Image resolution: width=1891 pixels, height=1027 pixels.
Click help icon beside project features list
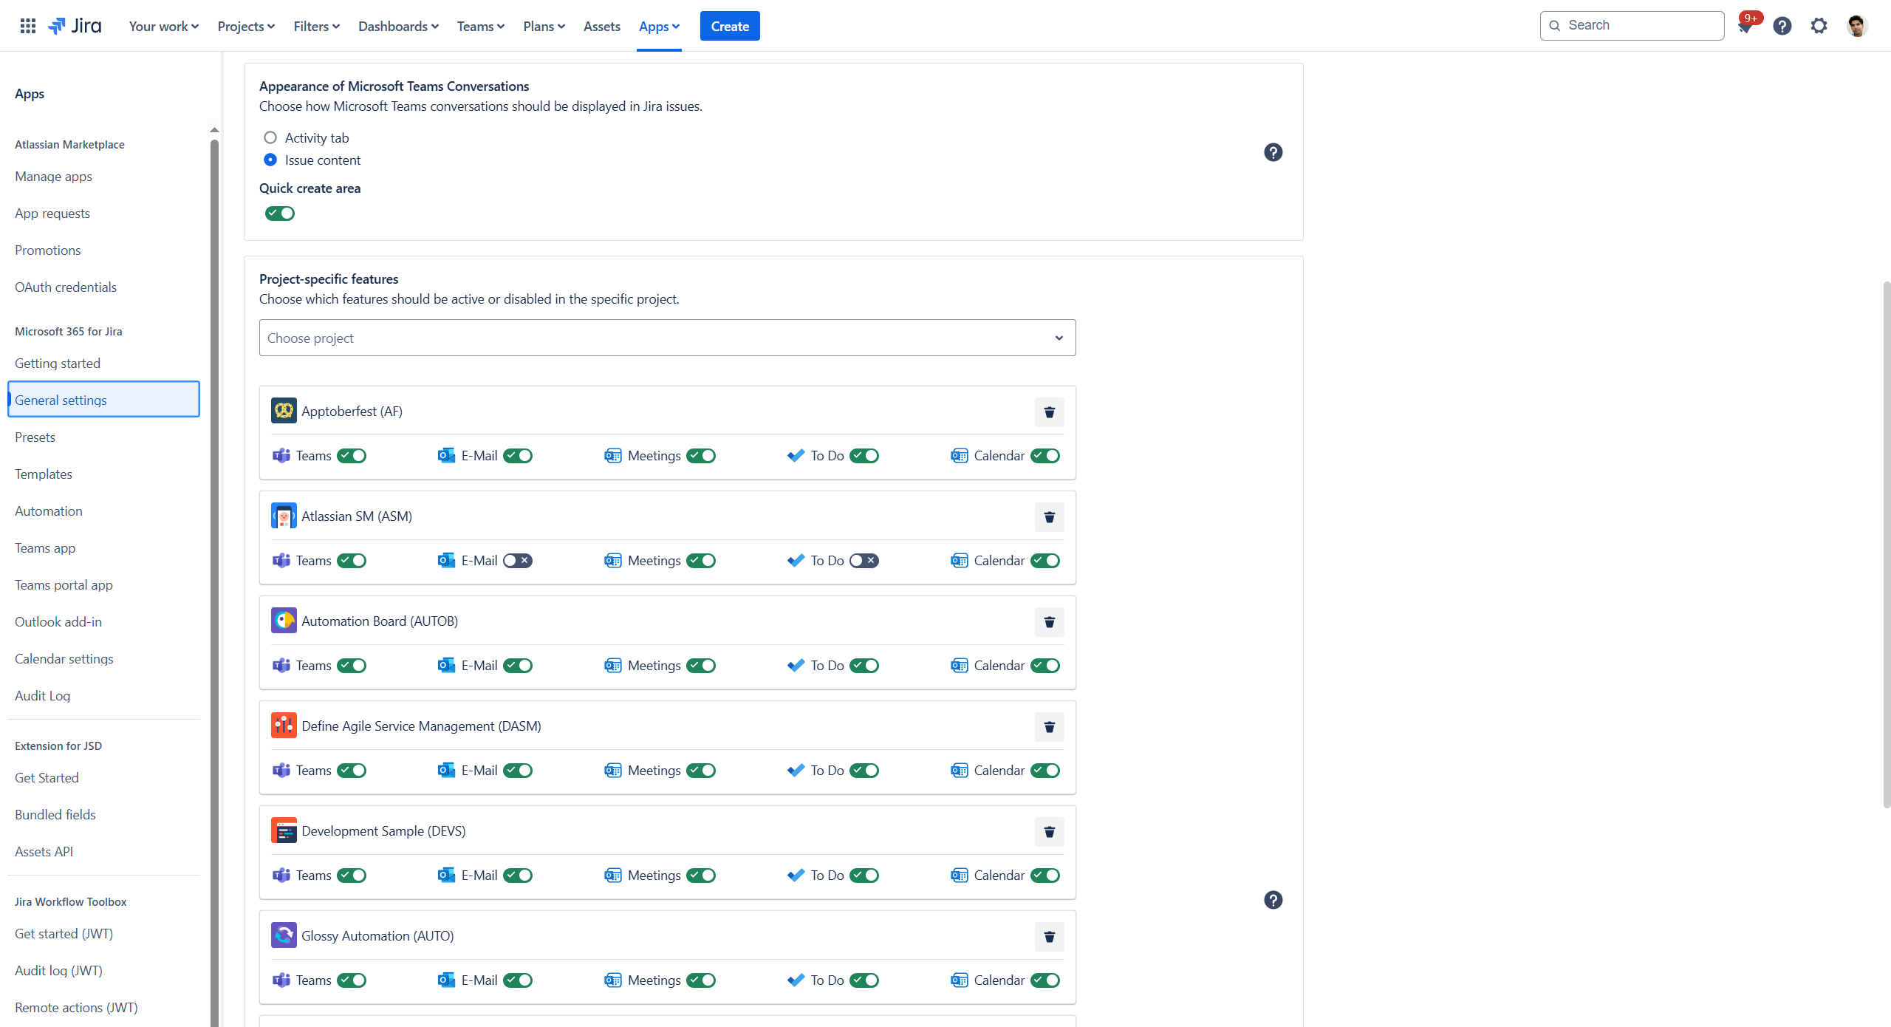(x=1273, y=900)
